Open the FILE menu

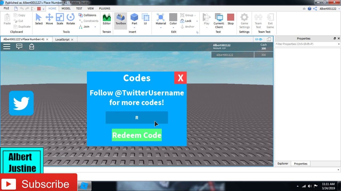coord(6,8)
